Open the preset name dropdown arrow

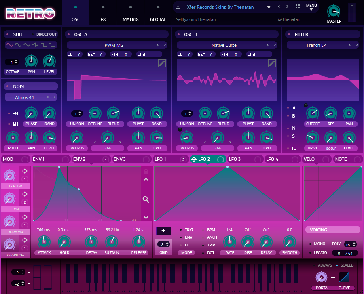tap(269, 7)
